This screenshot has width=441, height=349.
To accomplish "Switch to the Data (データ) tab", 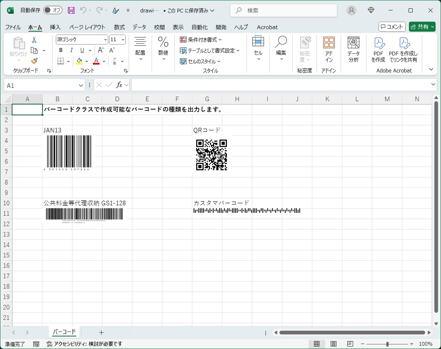I will 139,27.
